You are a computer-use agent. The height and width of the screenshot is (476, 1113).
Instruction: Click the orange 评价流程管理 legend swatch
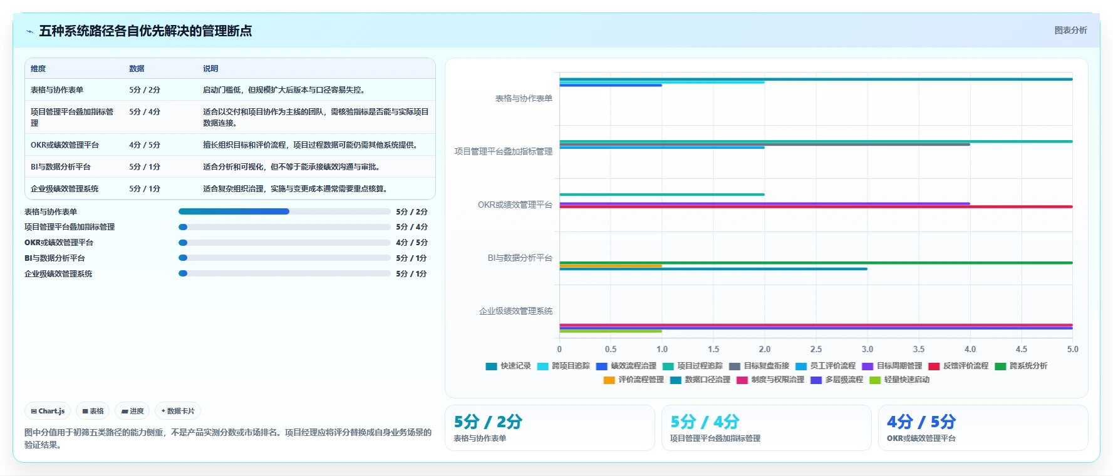pos(609,380)
